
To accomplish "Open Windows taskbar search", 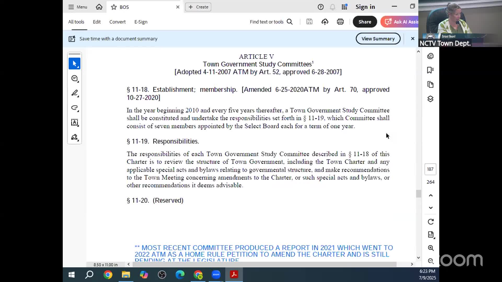I will point(89,275).
